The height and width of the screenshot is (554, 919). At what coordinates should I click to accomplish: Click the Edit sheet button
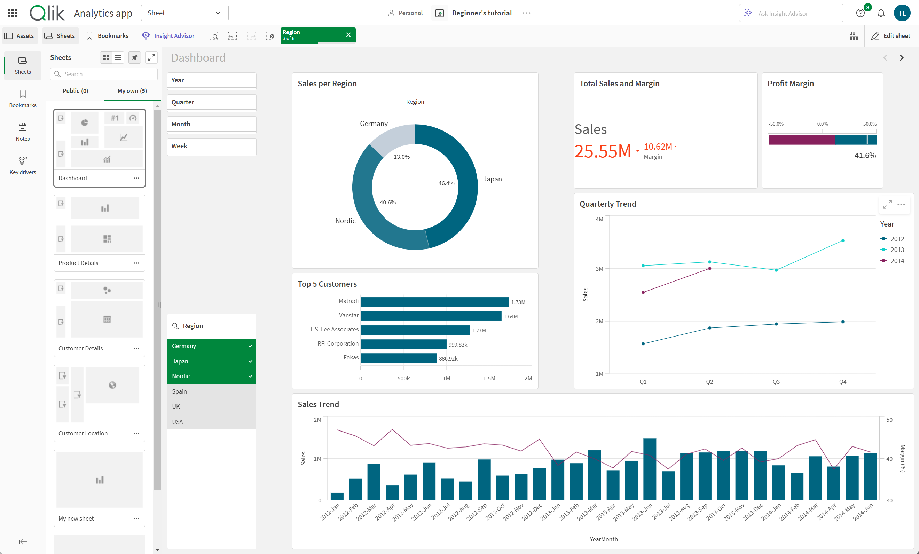(x=891, y=35)
